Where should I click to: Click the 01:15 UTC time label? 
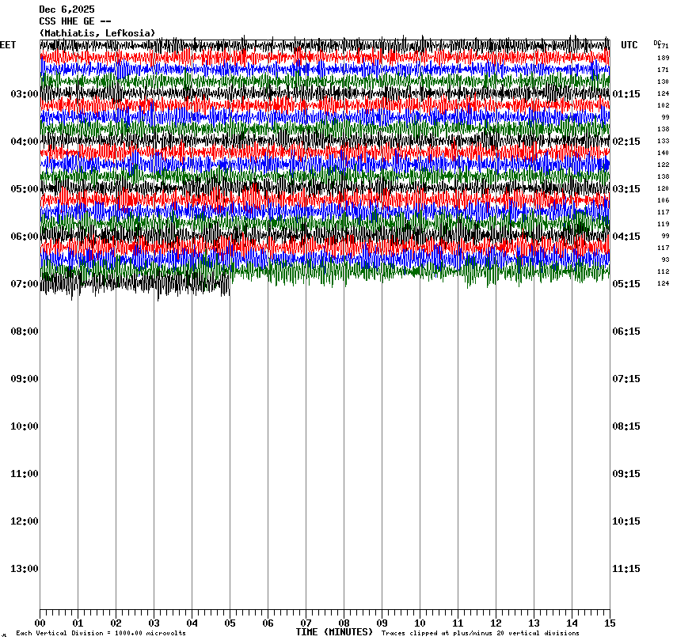click(x=626, y=94)
